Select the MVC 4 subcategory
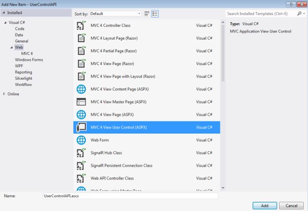This screenshot has height=211, width=308. point(27,53)
